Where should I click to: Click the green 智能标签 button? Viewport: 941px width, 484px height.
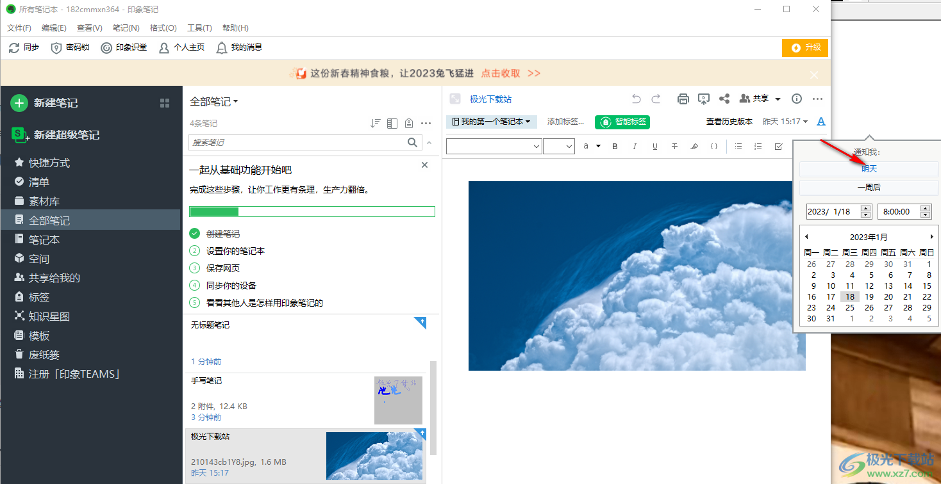click(622, 122)
